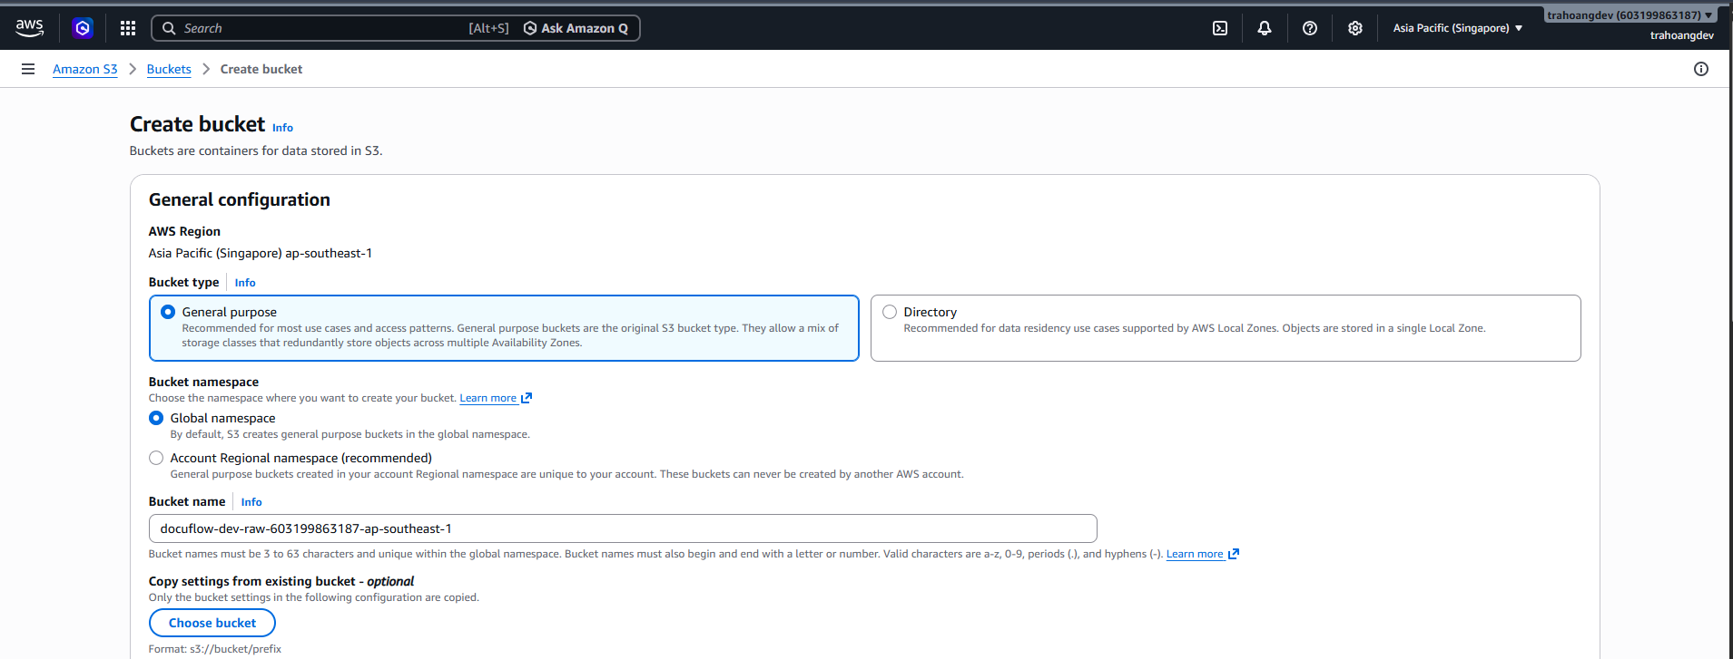
Task: Open the Info link next to Bucket name
Action: point(251,502)
